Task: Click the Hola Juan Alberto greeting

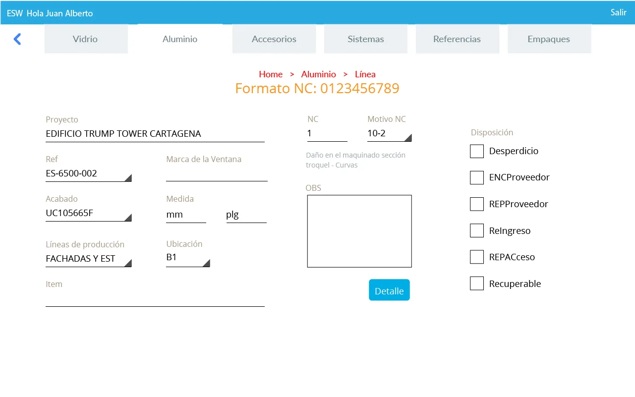Action: (60, 13)
